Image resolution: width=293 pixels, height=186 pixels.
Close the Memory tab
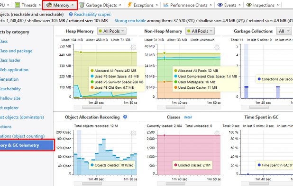click(73, 5)
